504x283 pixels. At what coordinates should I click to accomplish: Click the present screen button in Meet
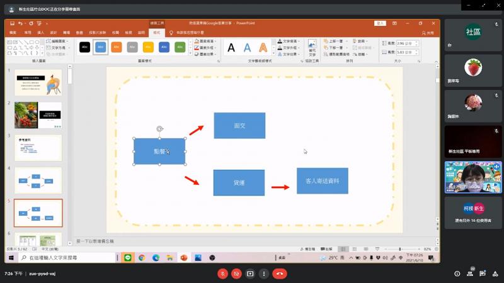pyautogui.click(x=250, y=274)
